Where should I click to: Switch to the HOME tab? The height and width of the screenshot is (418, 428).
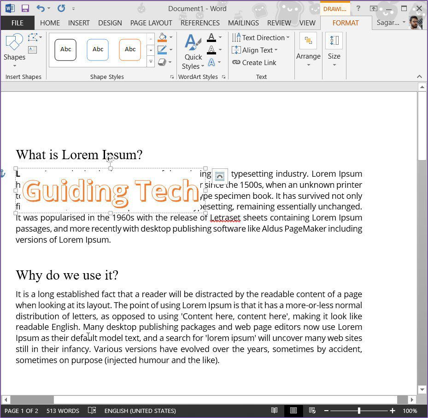tap(50, 23)
